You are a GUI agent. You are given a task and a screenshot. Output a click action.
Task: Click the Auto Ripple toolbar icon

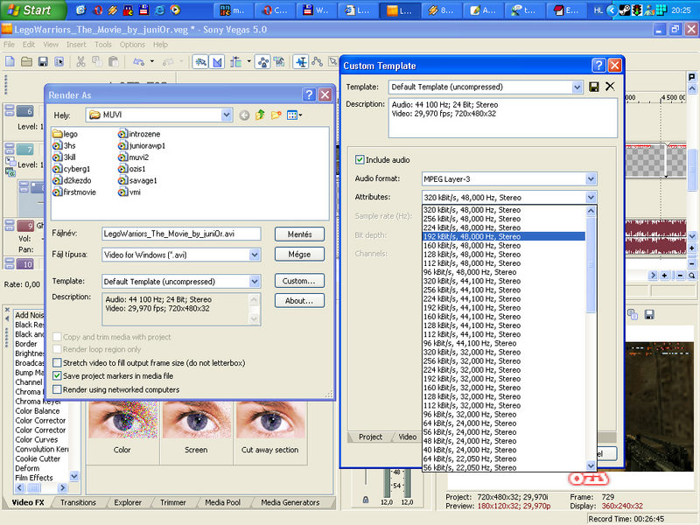pos(235,62)
